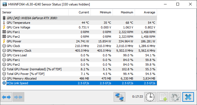Image resolution: width=197 pixels, height=105 pixels.
Task: Click the GPU chip icon in header row
Action: 4,18
